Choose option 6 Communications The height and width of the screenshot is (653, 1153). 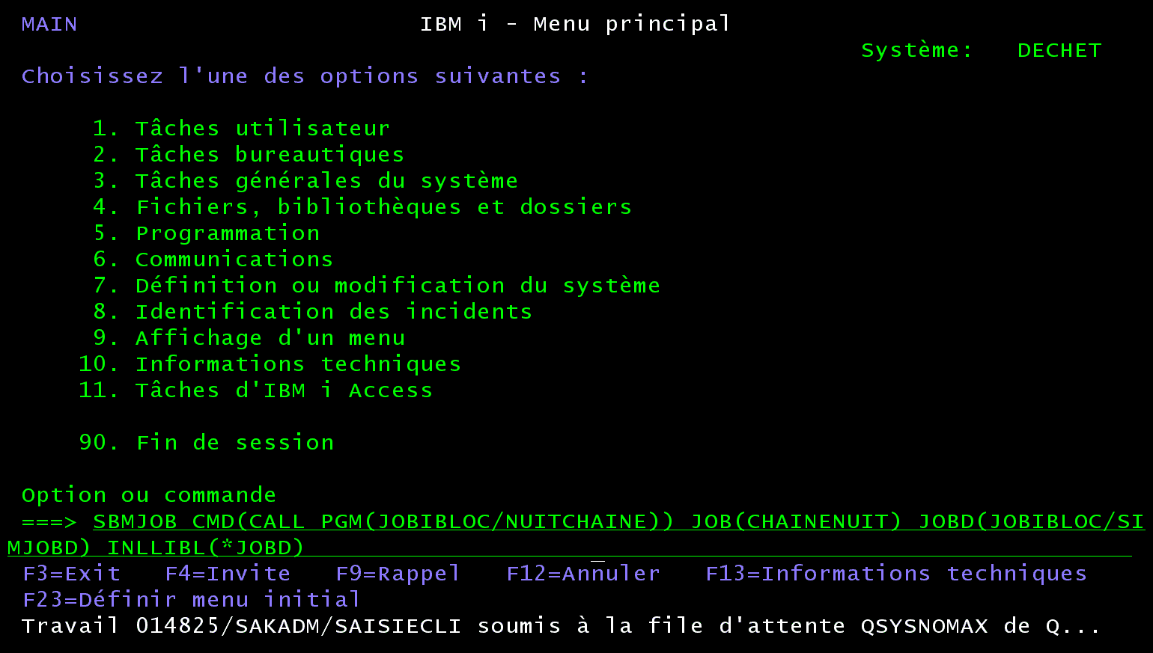click(x=213, y=260)
